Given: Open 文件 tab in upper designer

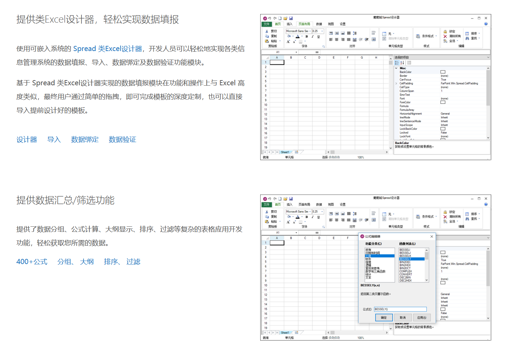Looking at the screenshot, I should (266, 24).
